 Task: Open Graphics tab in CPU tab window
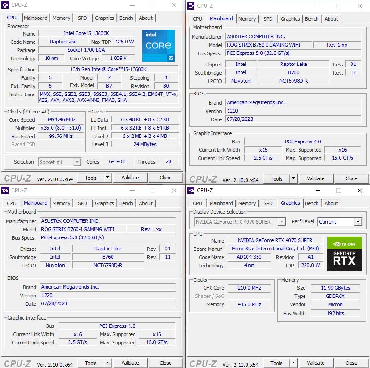click(104, 18)
